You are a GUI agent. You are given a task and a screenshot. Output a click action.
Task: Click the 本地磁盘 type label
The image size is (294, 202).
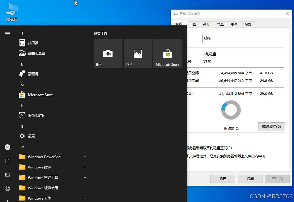coord(209,54)
